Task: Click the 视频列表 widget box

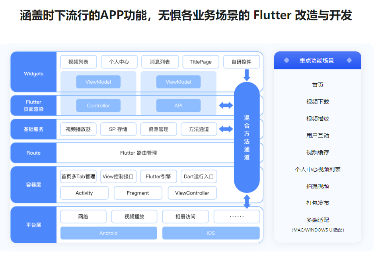Action: [78, 62]
